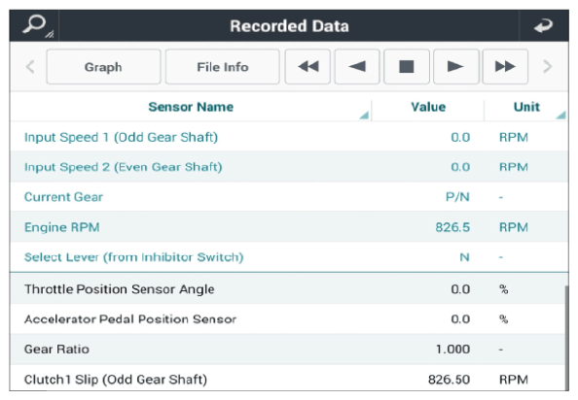Select the Gear Ratio row
578x400 pixels.
(x=287, y=349)
